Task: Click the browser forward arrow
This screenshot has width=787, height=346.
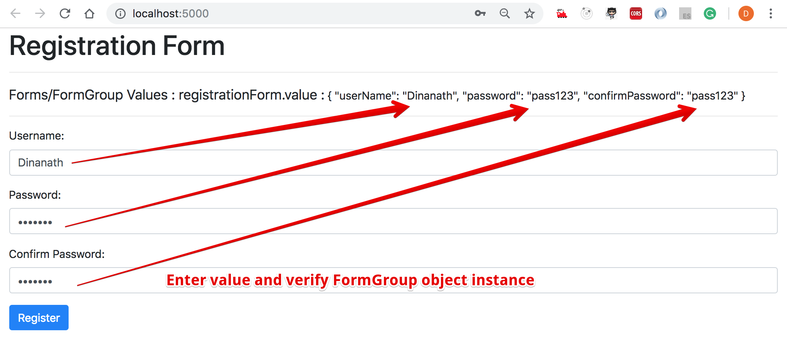Action: coord(40,14)
